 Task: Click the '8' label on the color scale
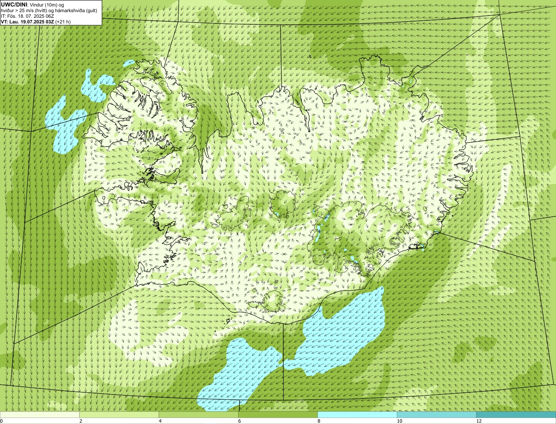point(319,421)
